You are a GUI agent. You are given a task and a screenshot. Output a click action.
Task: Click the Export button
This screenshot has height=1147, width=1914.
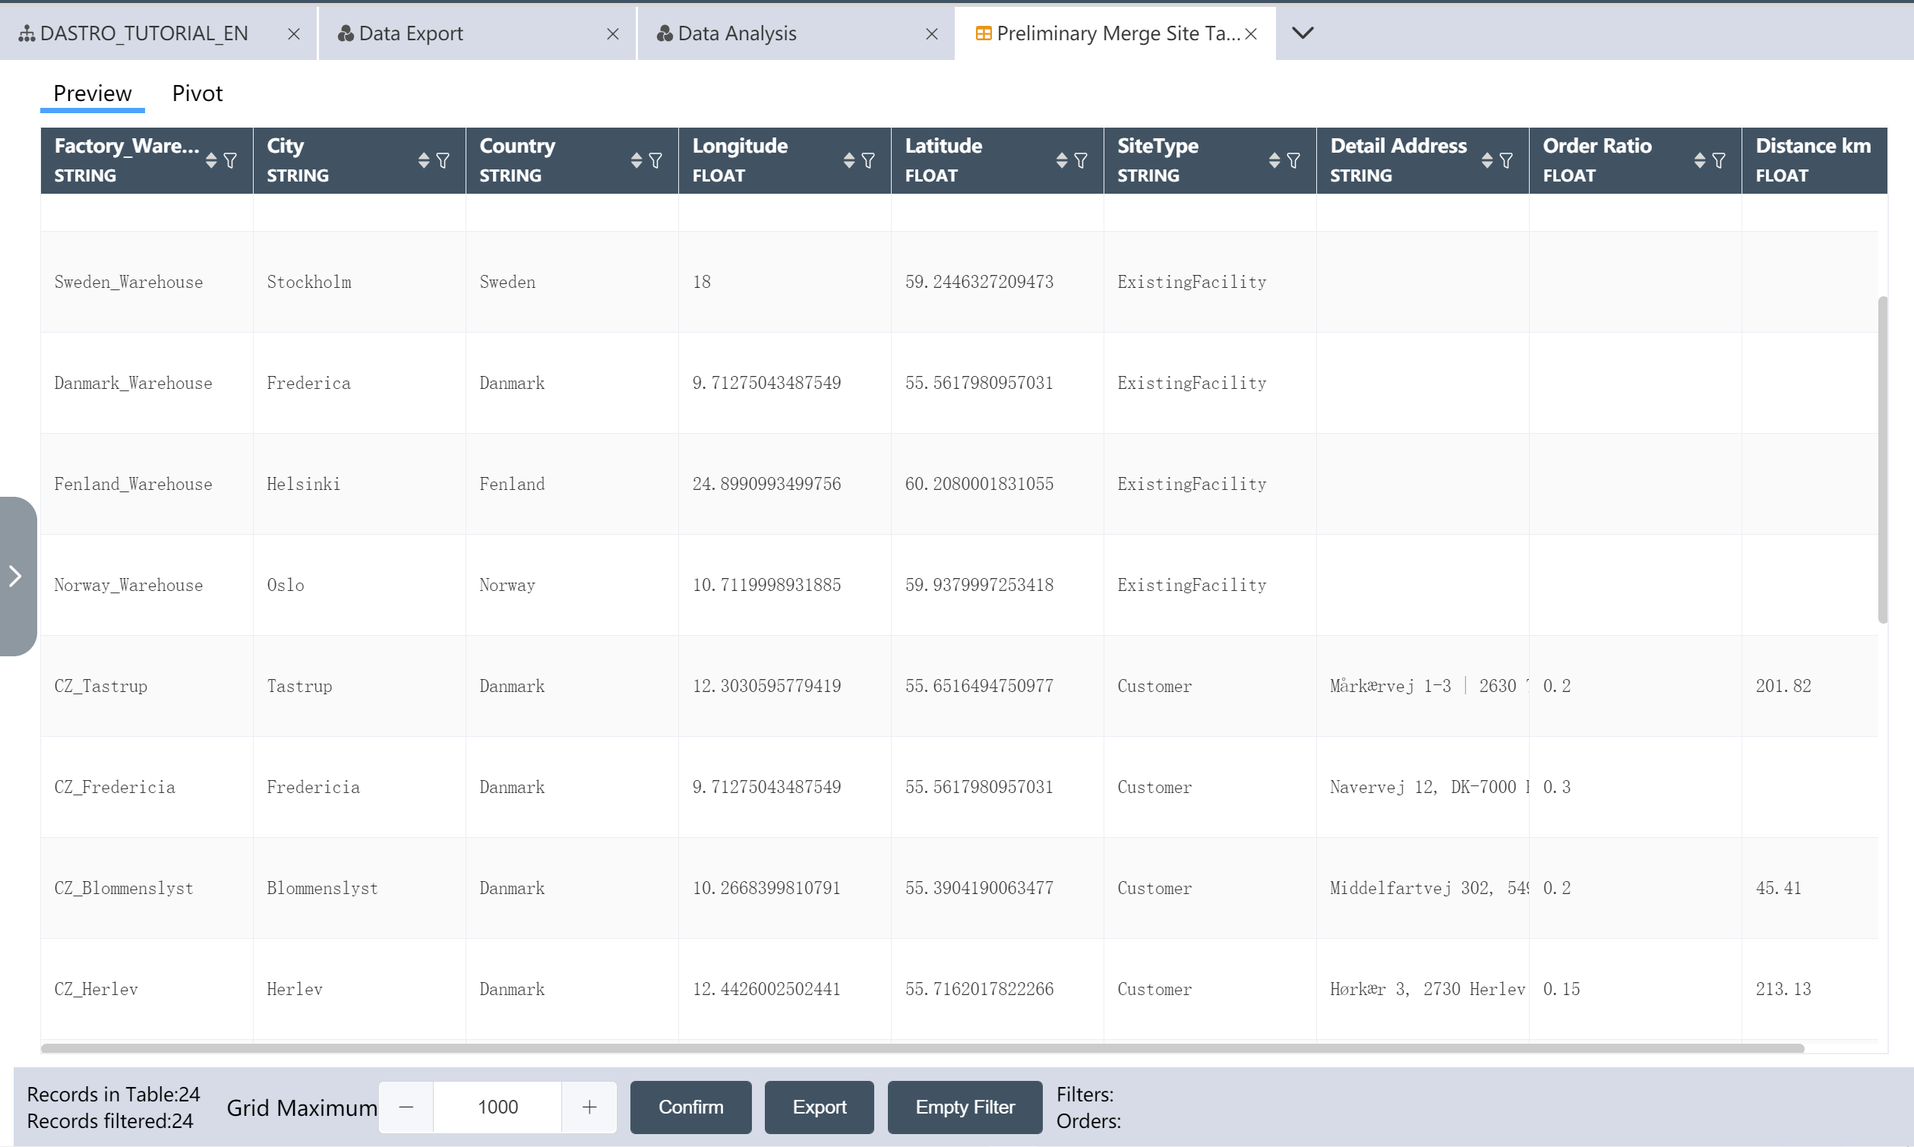click(819, 1107)
